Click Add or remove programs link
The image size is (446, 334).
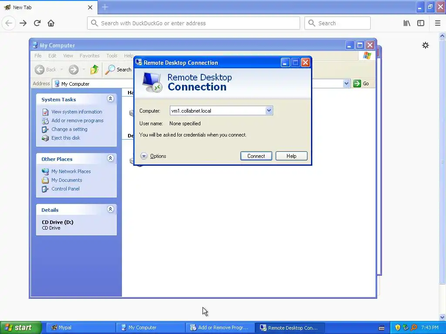(x=78, y=120)
